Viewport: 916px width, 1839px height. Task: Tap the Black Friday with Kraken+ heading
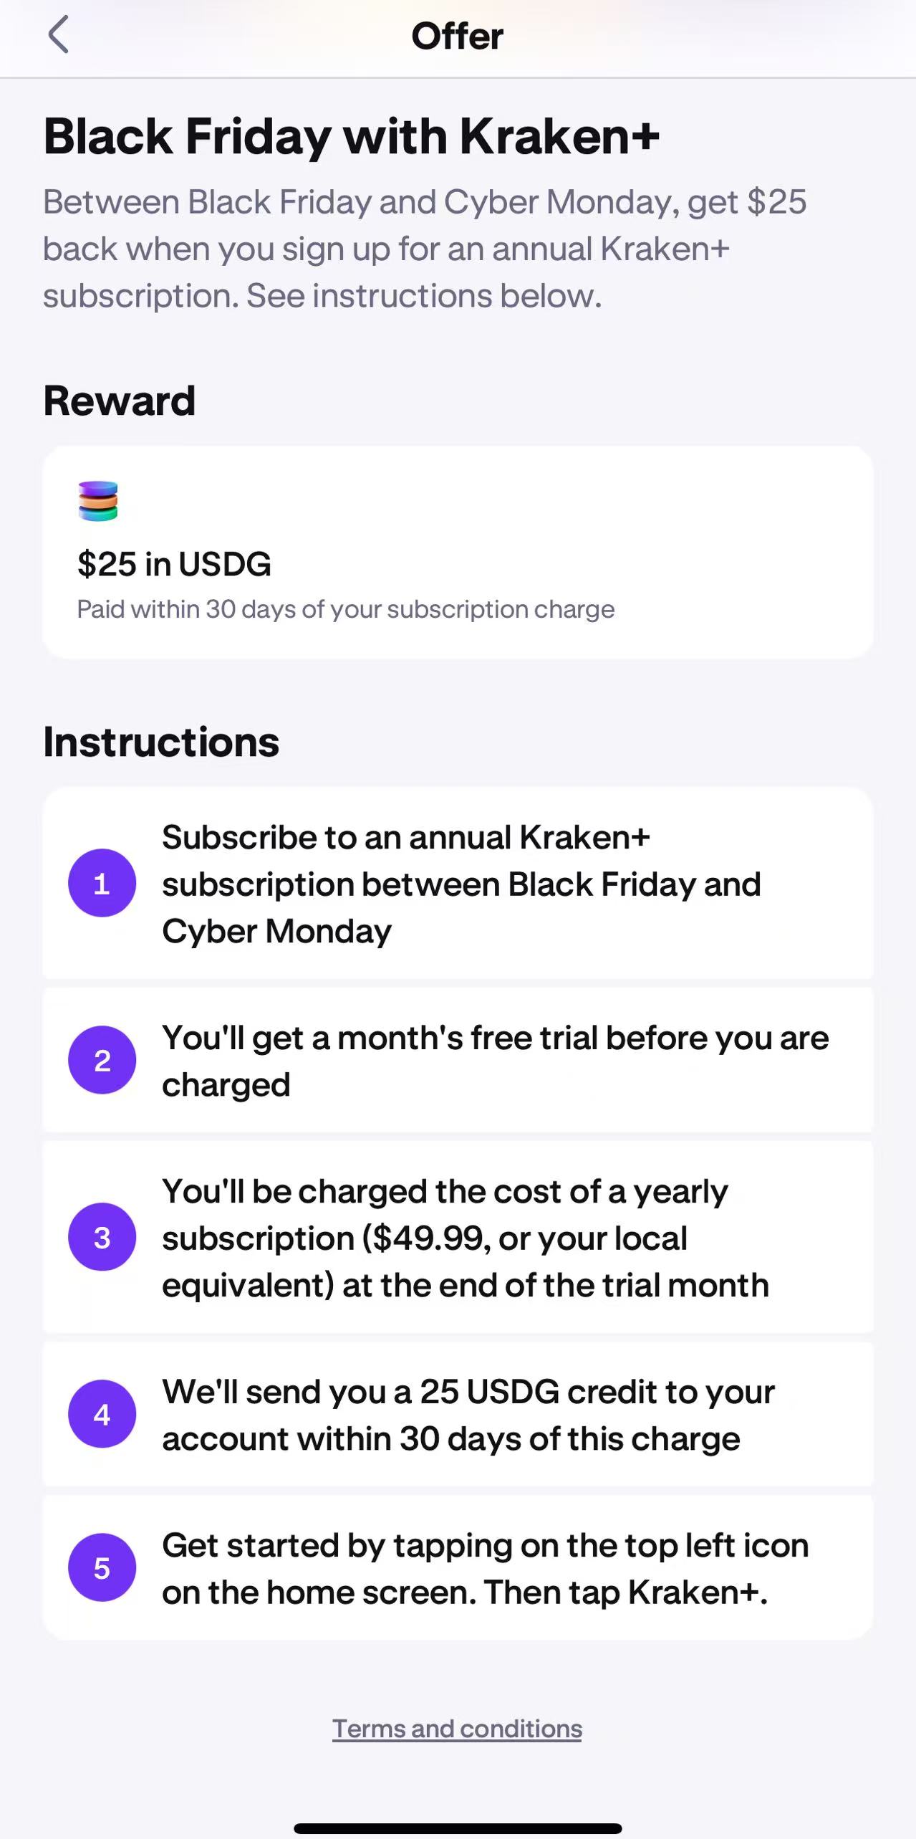[x=351, y=136]
